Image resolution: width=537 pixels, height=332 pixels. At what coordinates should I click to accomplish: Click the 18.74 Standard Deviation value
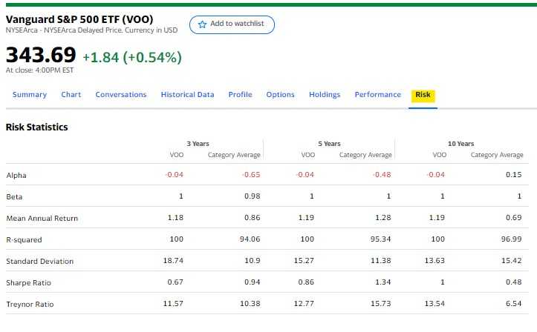click(x=173, y=261)
